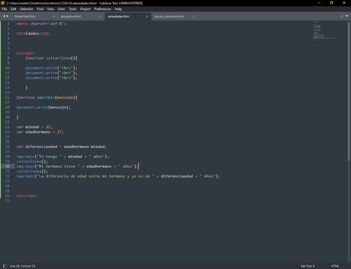The image size is (351, 269).
Task: Click the saltarlinea function name definition
Action: coord(58,58)
